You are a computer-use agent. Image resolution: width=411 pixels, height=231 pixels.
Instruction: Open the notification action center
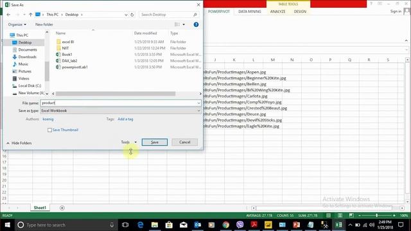401,225
